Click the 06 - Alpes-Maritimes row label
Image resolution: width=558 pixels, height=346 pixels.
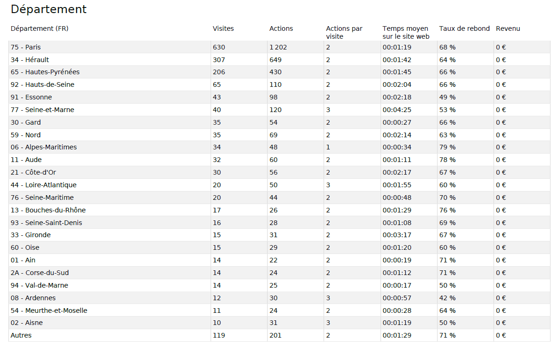coord(44,147)
